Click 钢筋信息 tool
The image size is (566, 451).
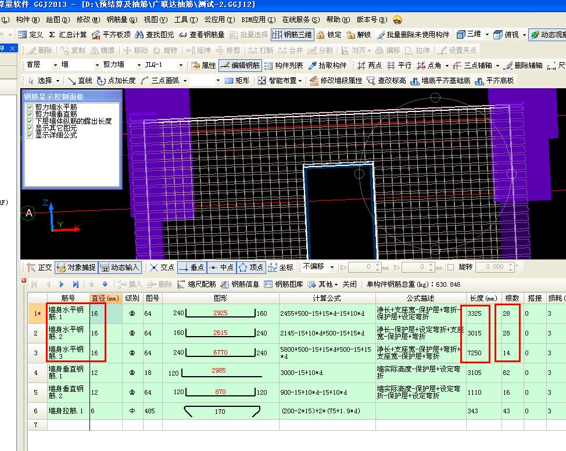pyautogui.click(x=240, y=284)
